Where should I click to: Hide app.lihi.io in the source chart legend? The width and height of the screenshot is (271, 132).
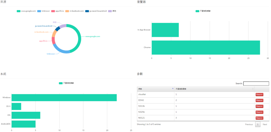(58, 11)
